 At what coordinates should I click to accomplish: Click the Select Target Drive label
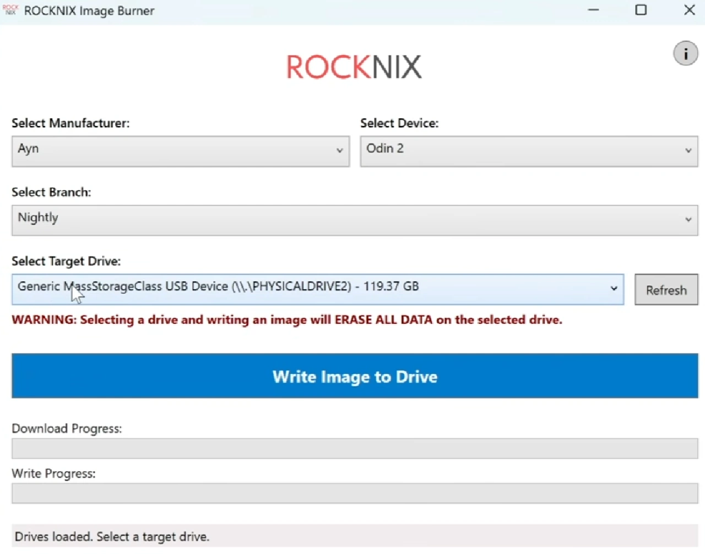66,261
